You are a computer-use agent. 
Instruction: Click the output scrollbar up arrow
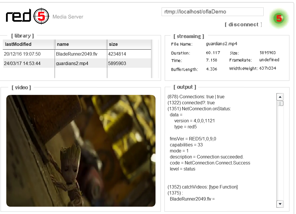(280, 97)
